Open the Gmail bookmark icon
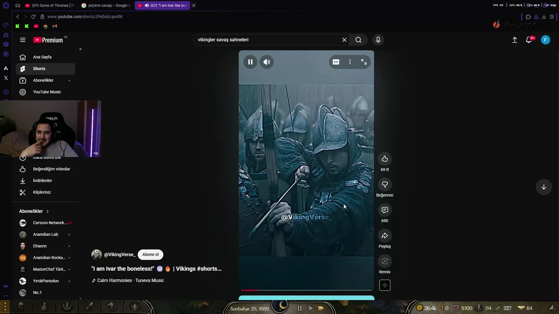This screenshot has height=314, width=559. pos(55,26)
